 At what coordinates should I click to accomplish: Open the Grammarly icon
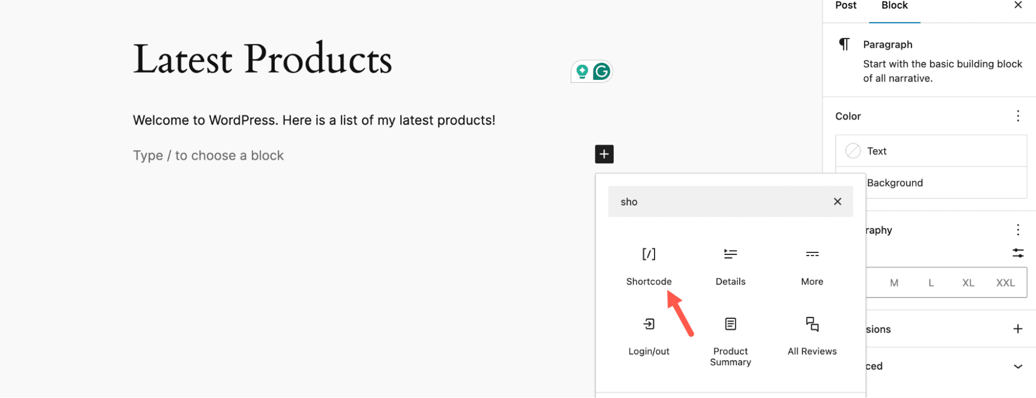(x=602, y=72)
